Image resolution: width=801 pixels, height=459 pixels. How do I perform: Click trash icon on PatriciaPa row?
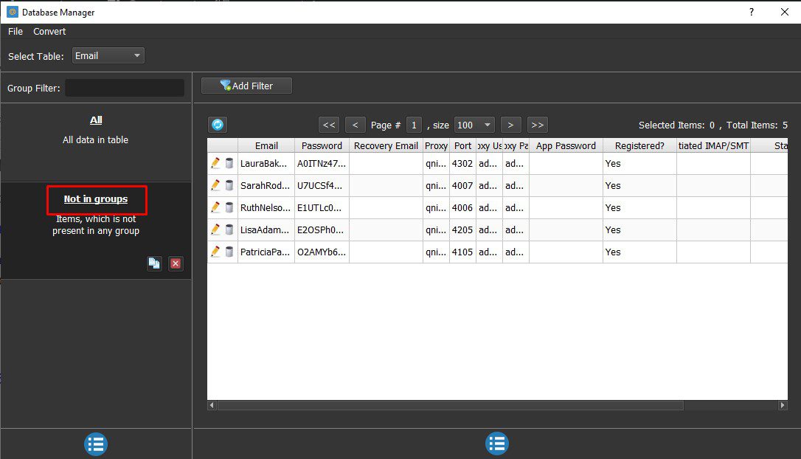(229, 252)
